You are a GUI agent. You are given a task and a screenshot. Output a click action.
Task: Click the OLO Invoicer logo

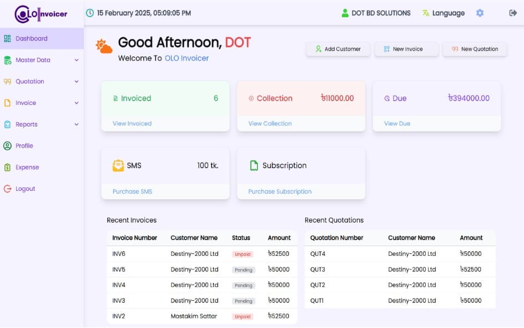(41, 14)
